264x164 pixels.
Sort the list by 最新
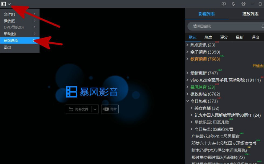[240, 37]
